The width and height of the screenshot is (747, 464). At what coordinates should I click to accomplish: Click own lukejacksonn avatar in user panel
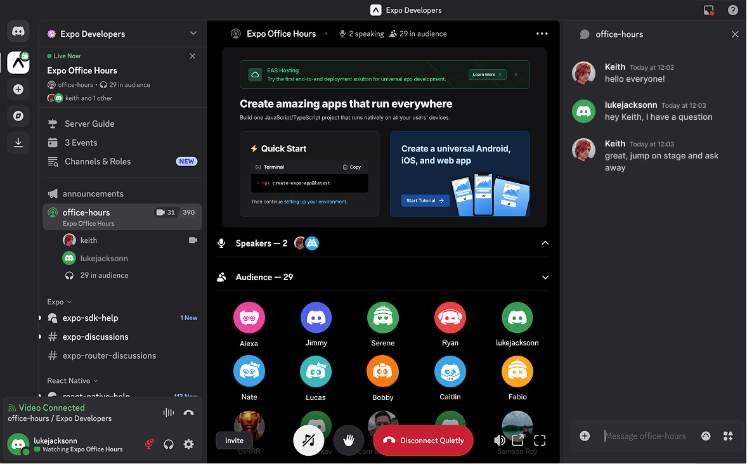tap(18, 444)
